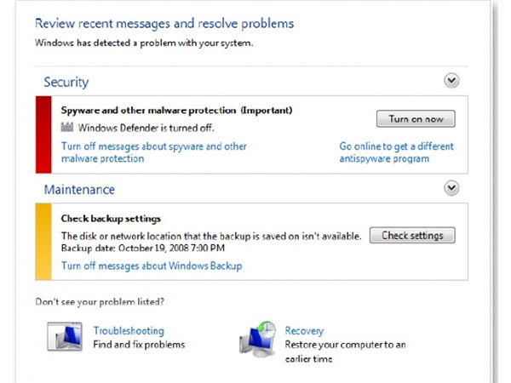511x383 pixels.
Task: Open the Recovery link
Action: click(x=304, y=331)
